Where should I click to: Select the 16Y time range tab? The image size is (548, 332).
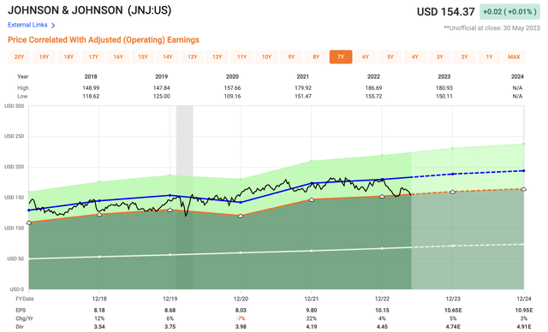118,57
